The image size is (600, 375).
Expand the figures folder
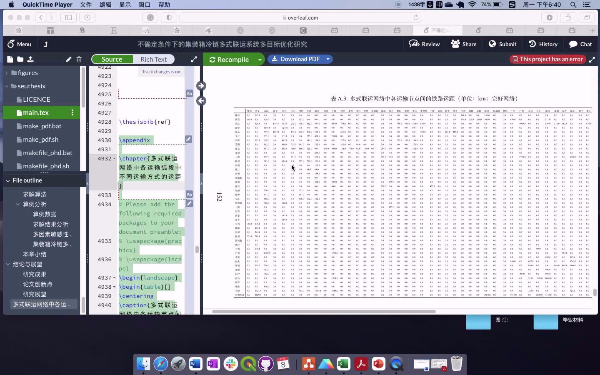[6, 73]
